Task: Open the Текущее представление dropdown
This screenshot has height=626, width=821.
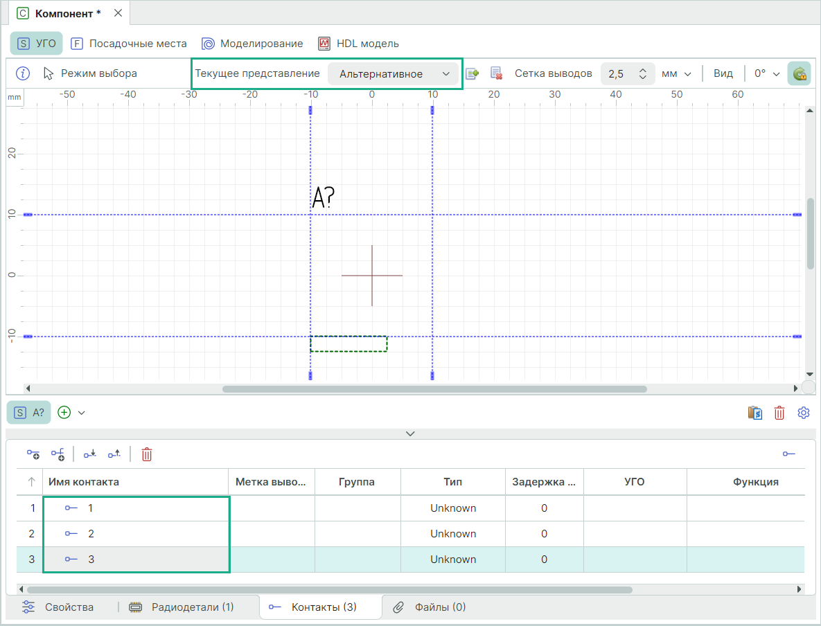Action: [x=394, y=74]
